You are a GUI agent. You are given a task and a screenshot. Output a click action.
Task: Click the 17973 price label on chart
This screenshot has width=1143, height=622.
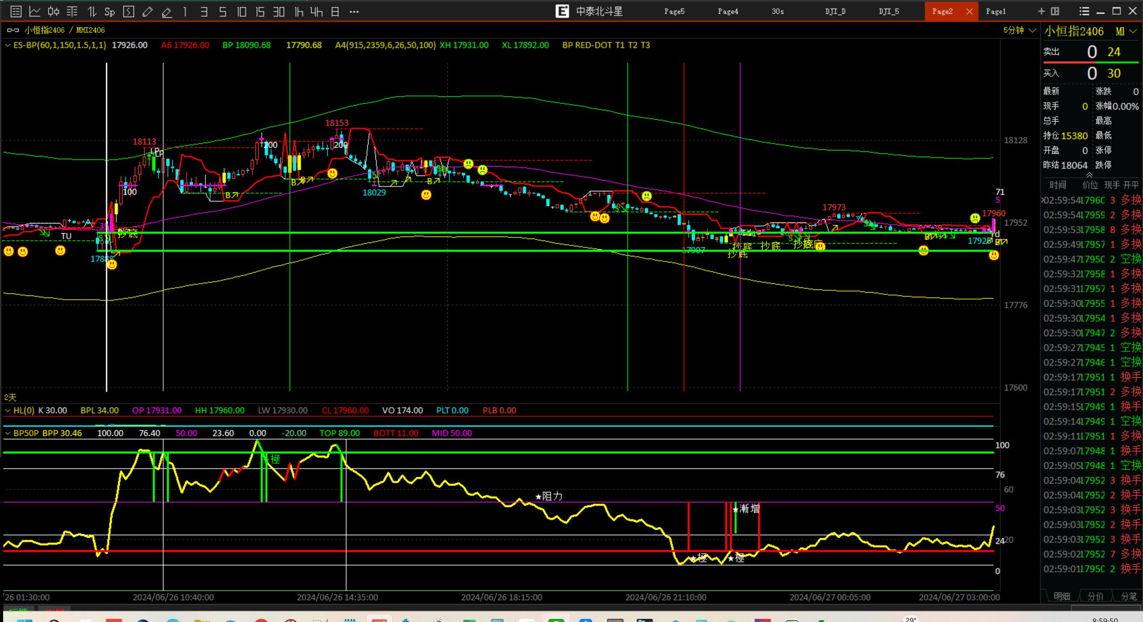point(834,207)
